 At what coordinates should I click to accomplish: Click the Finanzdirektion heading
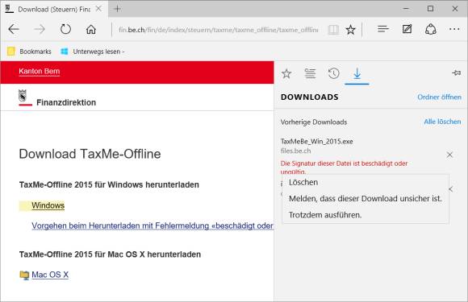66,102
